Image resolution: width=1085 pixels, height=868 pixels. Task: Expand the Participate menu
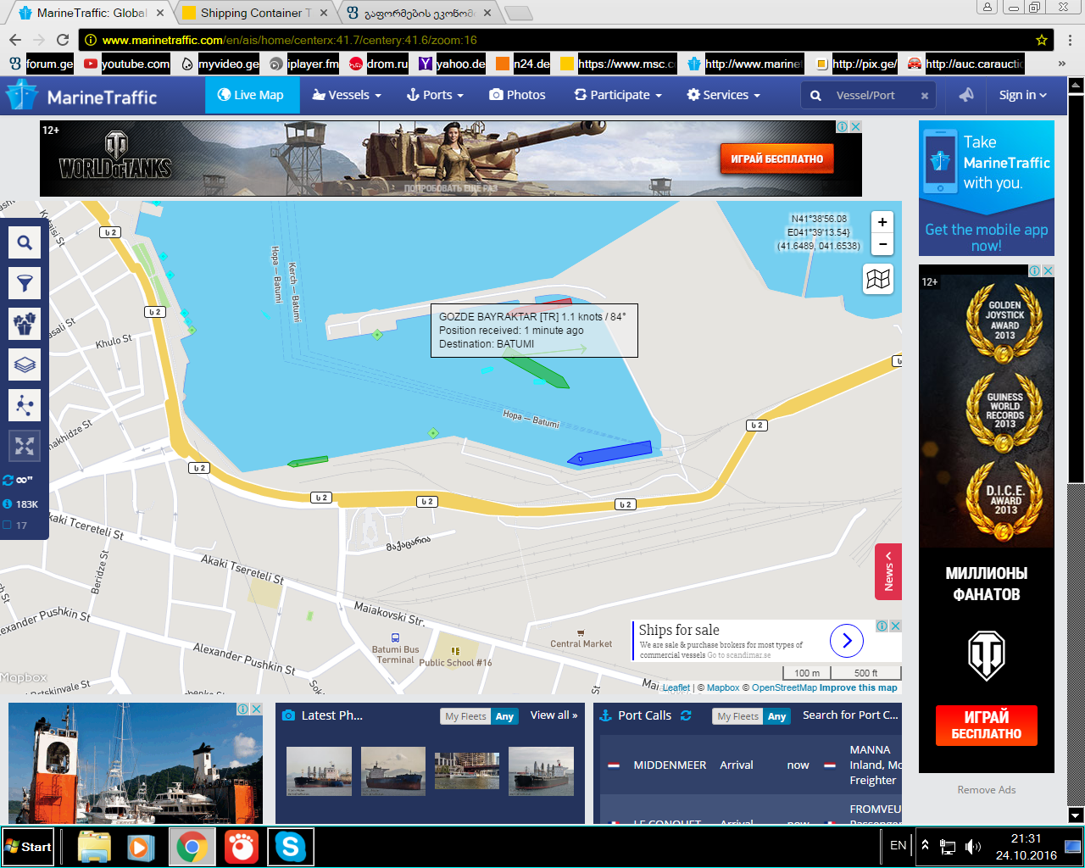618,95
